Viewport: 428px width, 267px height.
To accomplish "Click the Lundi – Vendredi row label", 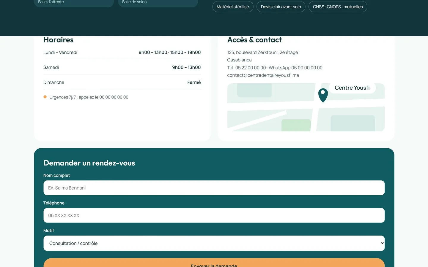I will click(60, 53).
